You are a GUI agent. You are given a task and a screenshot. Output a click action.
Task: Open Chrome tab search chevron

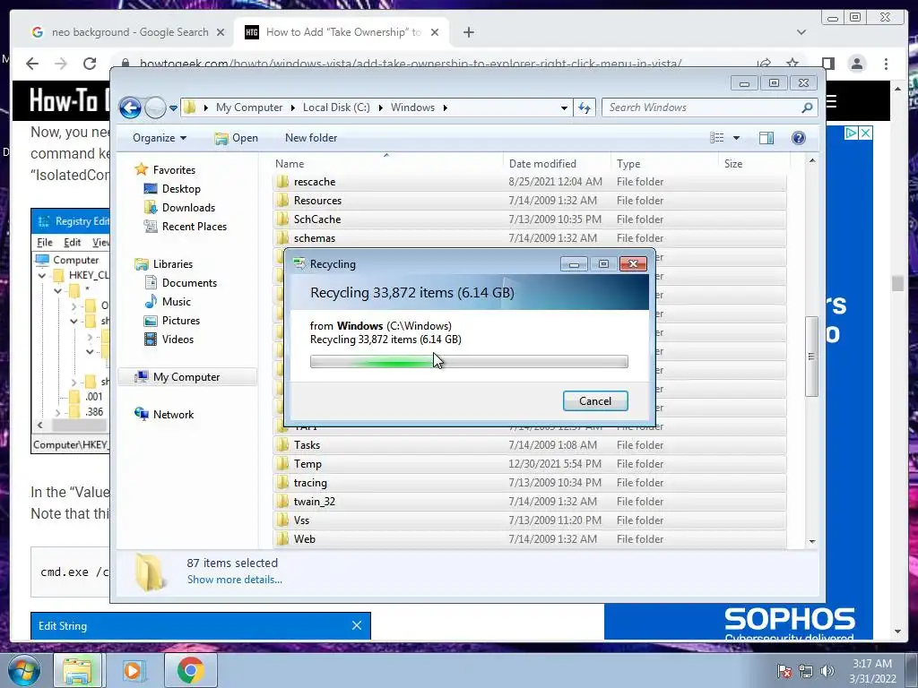[801, 32]
